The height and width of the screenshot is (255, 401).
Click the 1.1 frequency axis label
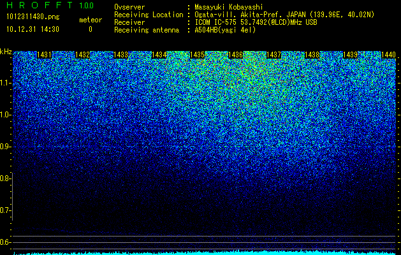pyautogui.click(x=5, y=83)
